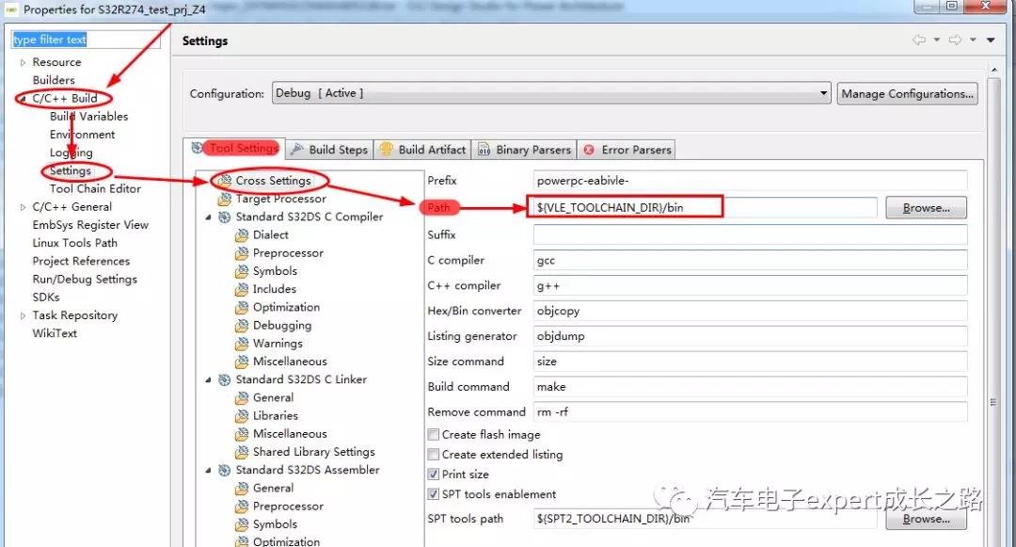Open the Error Parsers tab
The height and width of the screenshot is (547, 1016).
click(627, 150)
